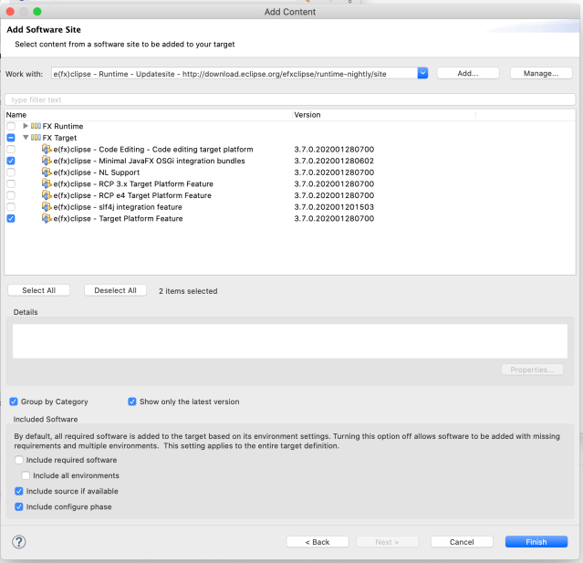583x563 pixels.
Task: Click the Minimal JavaFX OSGi bundles icon
Action: [46, 161]
